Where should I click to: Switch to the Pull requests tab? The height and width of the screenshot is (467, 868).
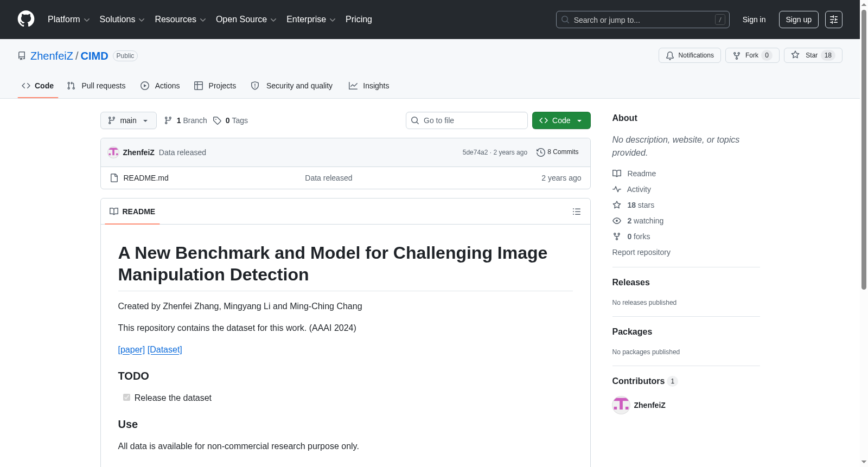[97, 86]
